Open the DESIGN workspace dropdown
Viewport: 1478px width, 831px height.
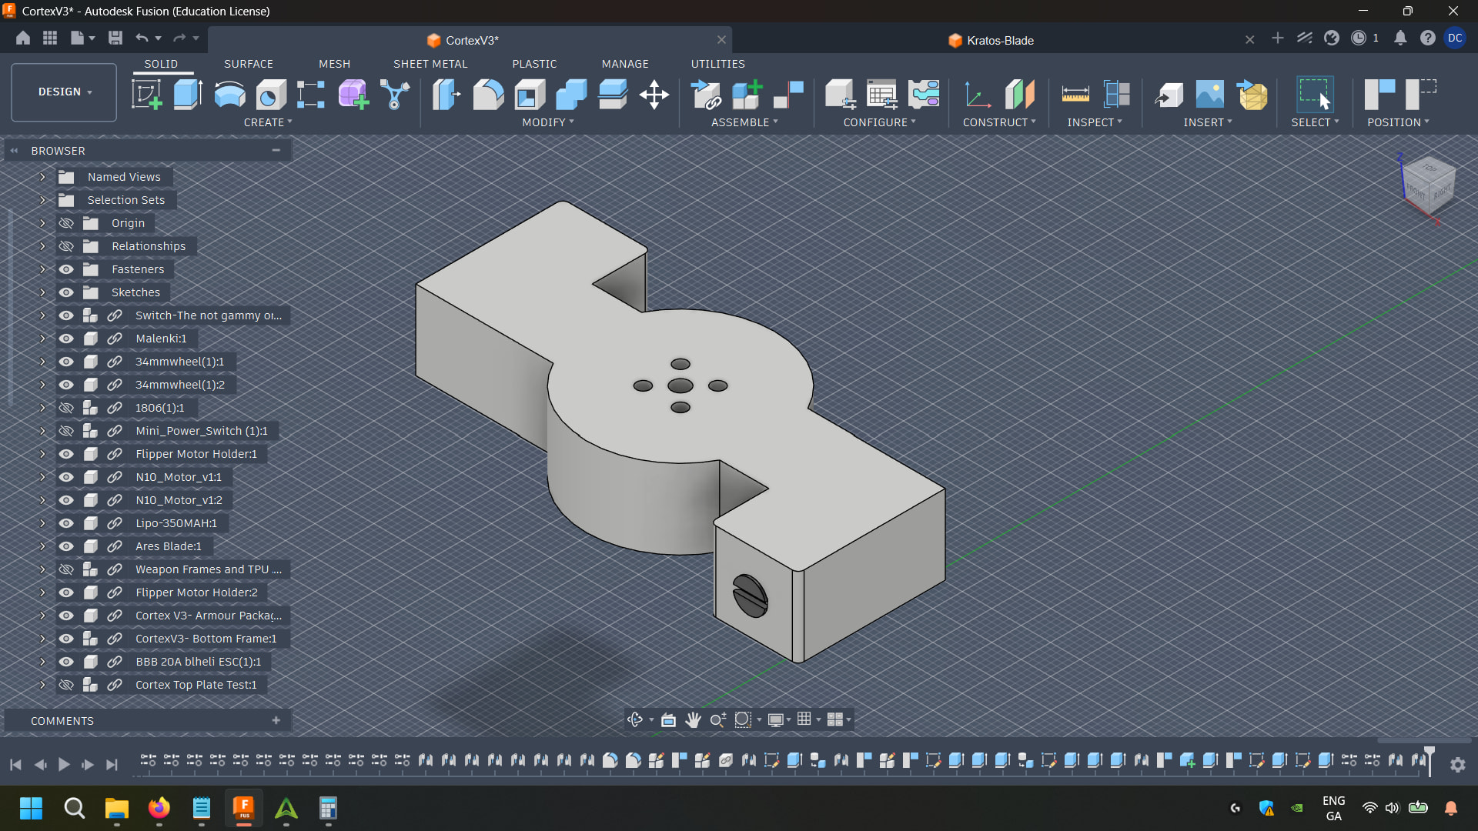click(x=64, y=92)
